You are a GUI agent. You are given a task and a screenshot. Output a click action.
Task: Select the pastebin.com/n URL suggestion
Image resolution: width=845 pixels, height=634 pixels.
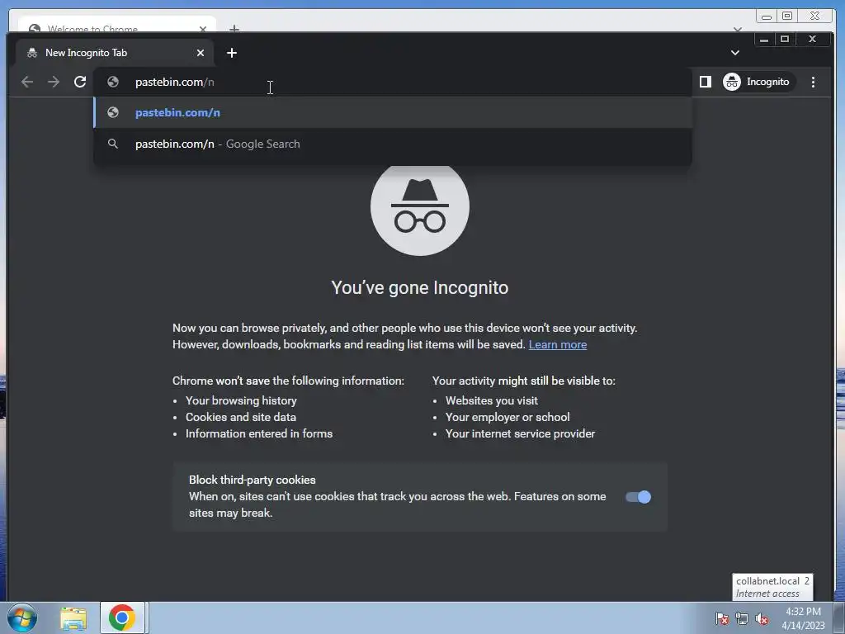392,112
